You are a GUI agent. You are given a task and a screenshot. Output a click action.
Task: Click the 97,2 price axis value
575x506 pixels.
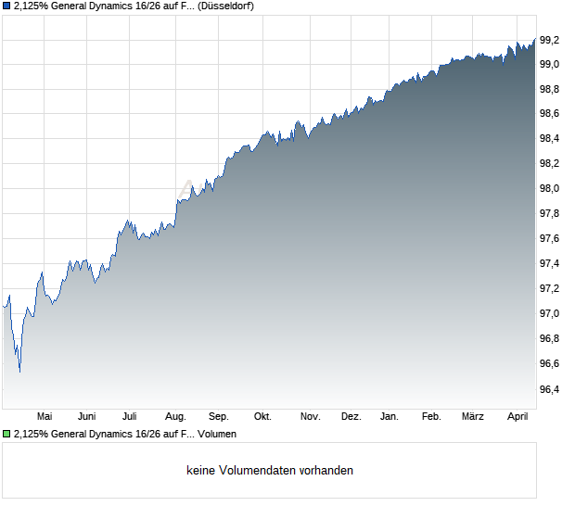coord(550,289)
